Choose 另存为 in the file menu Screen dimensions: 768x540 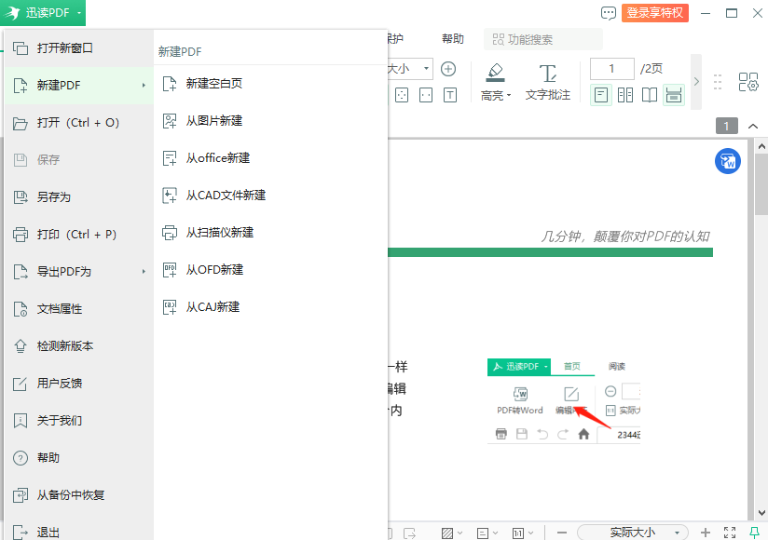(79, 197)
